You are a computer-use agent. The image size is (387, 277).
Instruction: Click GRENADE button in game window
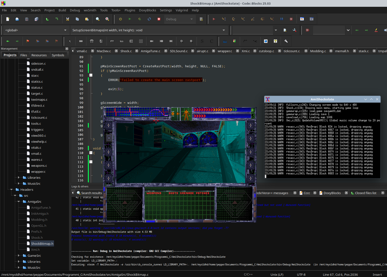(187, 193)
